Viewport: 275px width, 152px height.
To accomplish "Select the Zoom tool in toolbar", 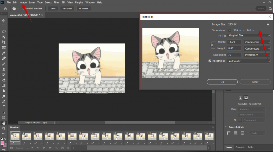I will click(4, 128).
